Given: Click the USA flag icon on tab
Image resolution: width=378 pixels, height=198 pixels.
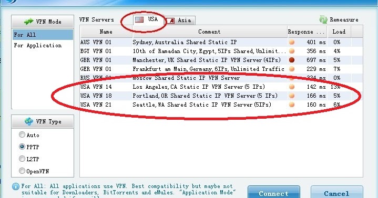Looking at the screenshot, I should click(x=139, y=19).
